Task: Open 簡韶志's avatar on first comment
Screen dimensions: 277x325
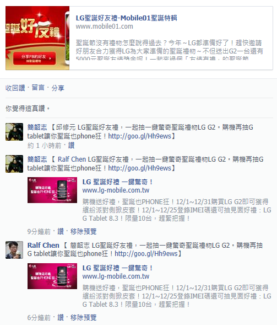Action: (14, 132)
